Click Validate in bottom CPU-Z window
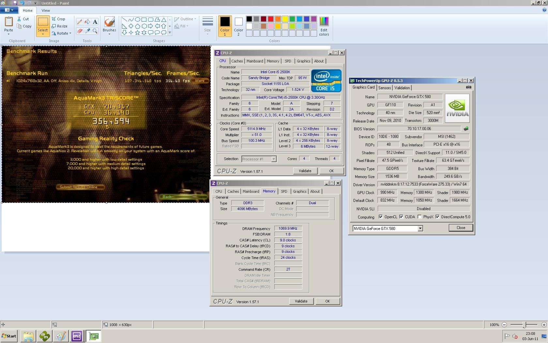The height and width of the screenshot is (343, 548). [x=301, y=301]
